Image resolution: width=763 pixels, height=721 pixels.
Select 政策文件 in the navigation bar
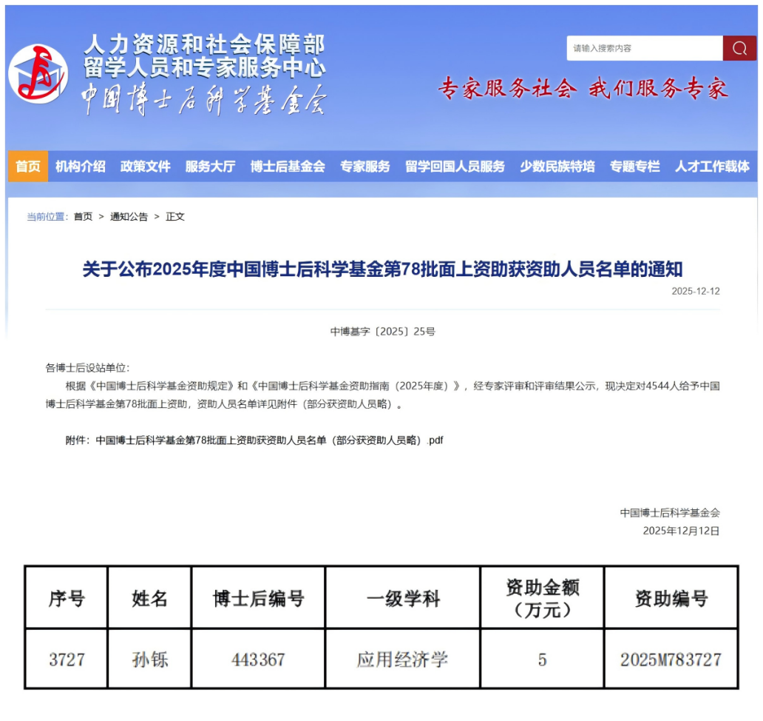click(x=146, y=167)
